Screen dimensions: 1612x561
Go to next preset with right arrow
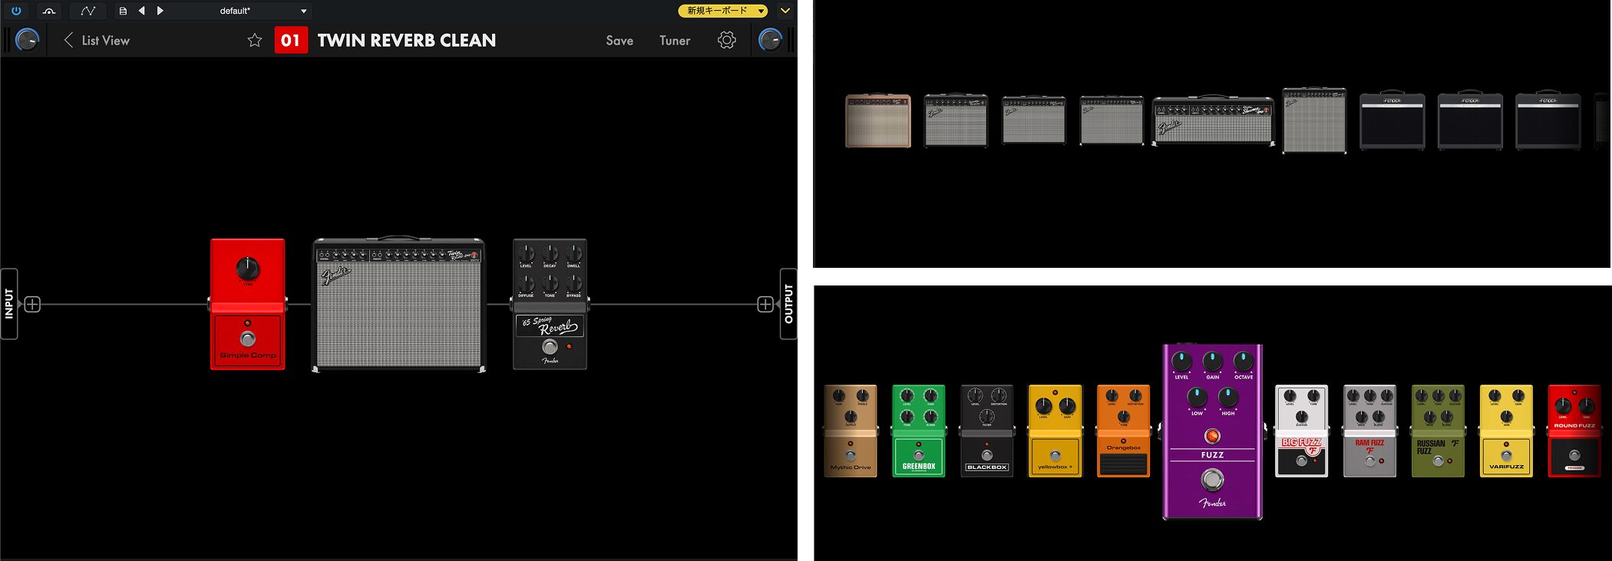pos(160,11)
